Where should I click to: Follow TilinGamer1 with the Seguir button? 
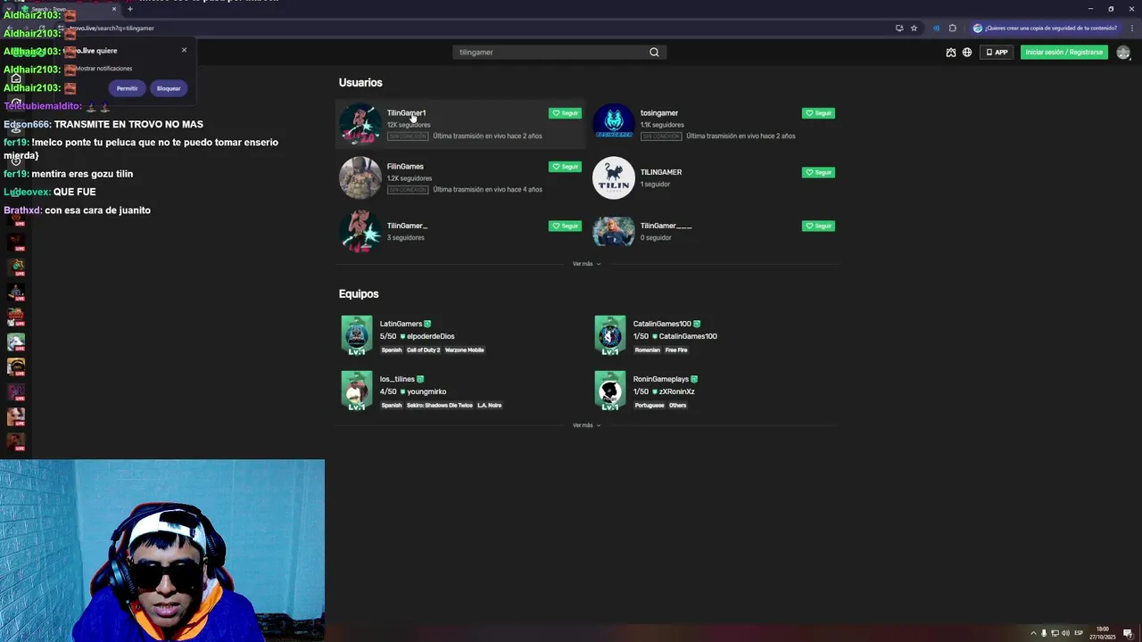[x=565, y=113]
